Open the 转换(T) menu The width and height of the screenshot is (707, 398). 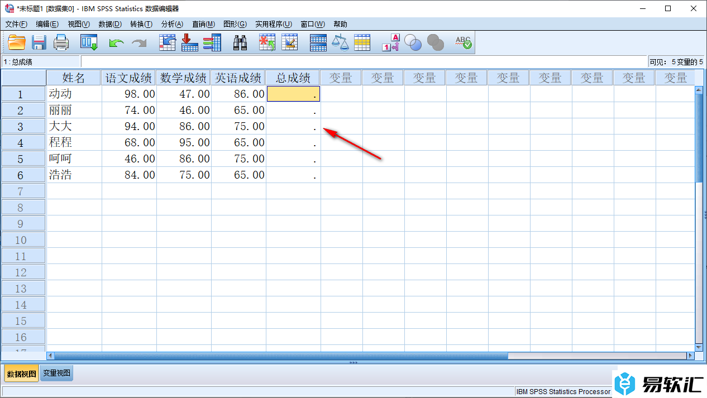click(141, 24)
